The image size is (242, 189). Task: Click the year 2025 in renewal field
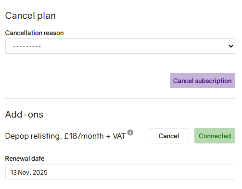(40, 172)
